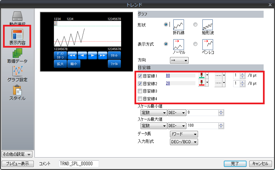Enable the 目安線3 checkbox
The width and height of the screenshot is (275, 170).
tap(140, 91)
